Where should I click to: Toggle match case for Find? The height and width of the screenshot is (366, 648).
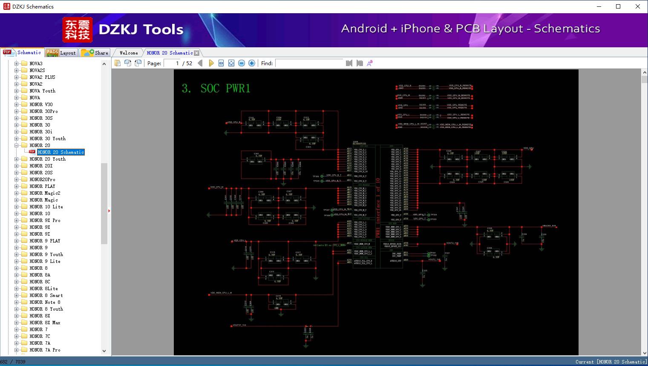370,63
